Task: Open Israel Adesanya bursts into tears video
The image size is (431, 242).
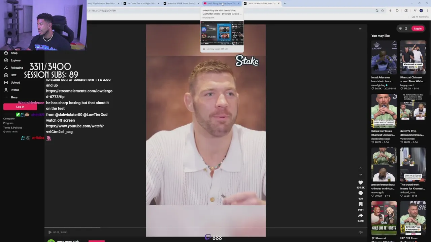Action: pos(384,57)
